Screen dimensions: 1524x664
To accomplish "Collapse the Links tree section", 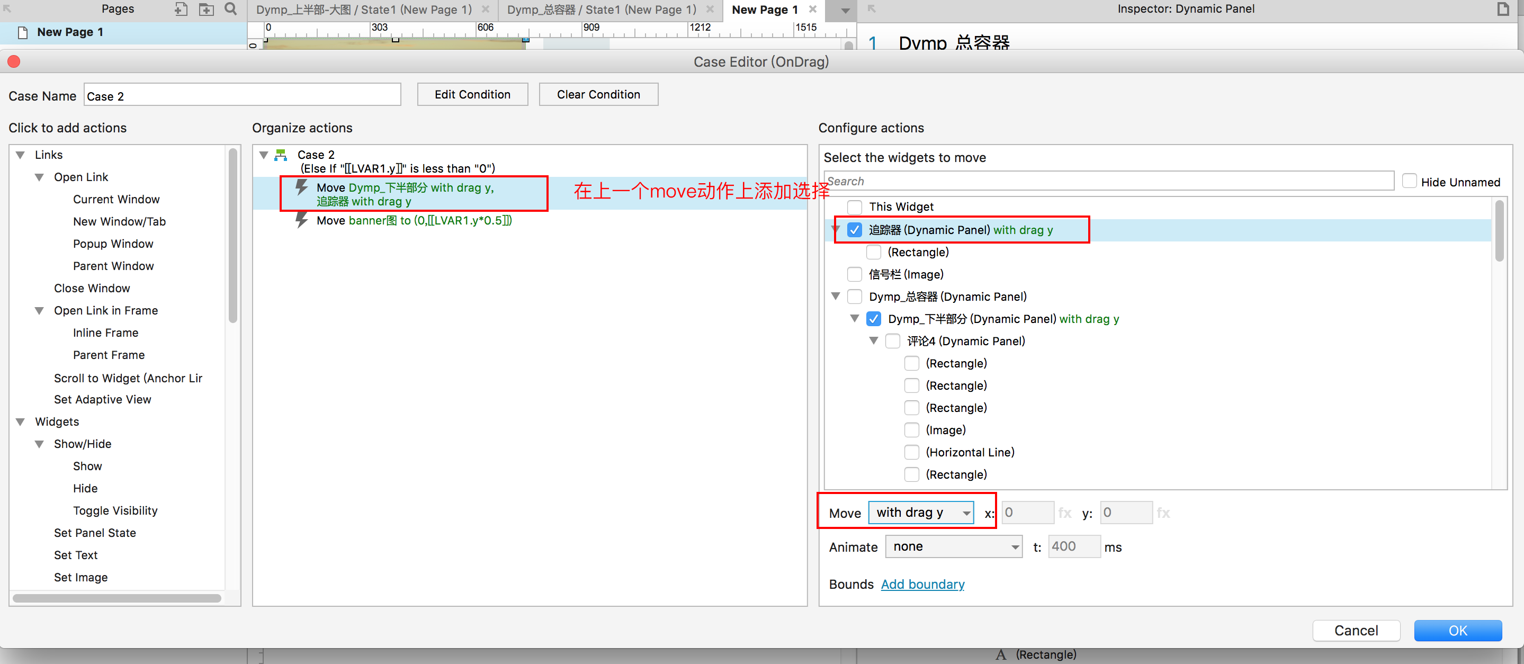I will [x=21, y=155].
